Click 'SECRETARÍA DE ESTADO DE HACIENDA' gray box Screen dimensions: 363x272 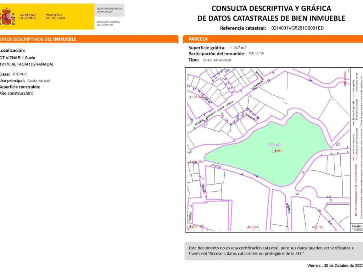[109, 10]
